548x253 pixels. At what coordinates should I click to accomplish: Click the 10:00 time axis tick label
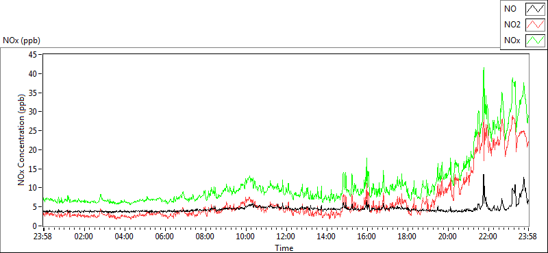click(x=246, y=237)
